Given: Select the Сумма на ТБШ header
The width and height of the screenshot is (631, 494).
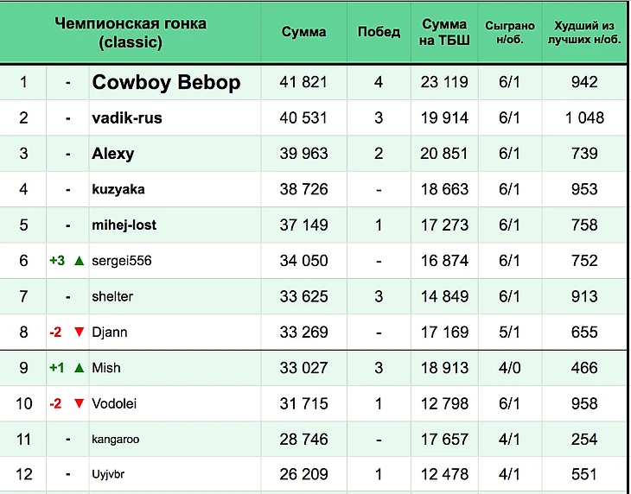Looking at the screenshot, I should [x=445, y=32].
